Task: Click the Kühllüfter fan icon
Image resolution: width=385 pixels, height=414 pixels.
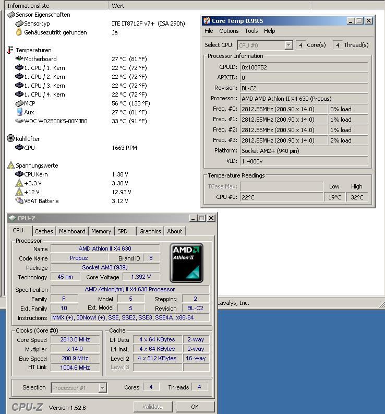Action: click(x=10, y=138)
